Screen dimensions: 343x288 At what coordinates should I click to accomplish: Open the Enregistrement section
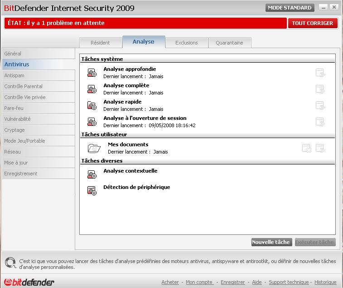[x=38, y=174]
